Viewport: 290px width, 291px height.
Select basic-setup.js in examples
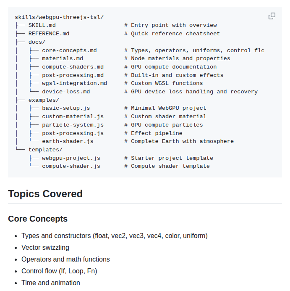(x=66, y=108)
